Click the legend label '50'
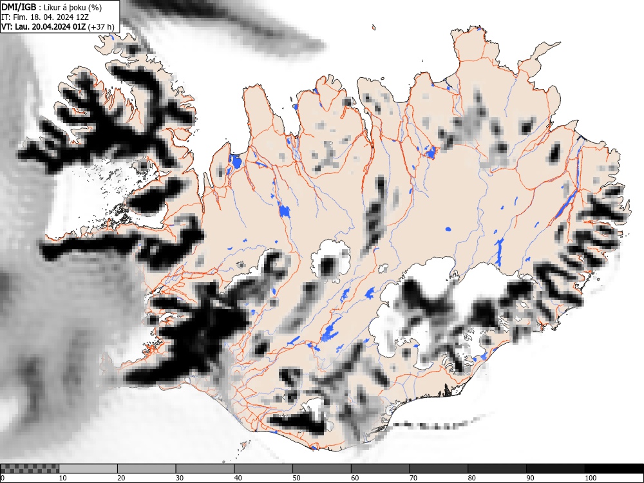This screenshot has width=644, height=483. (x=296, y=478)
